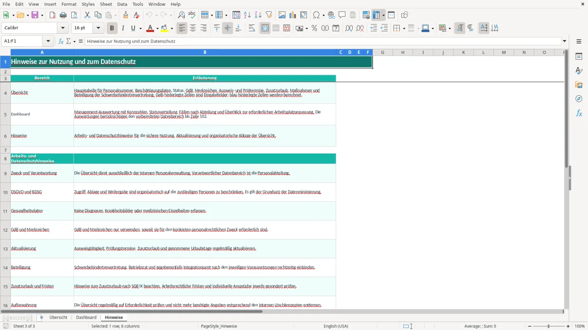Select column G header
This screenshot has width=588, height=330.
(x=382, y=52)
